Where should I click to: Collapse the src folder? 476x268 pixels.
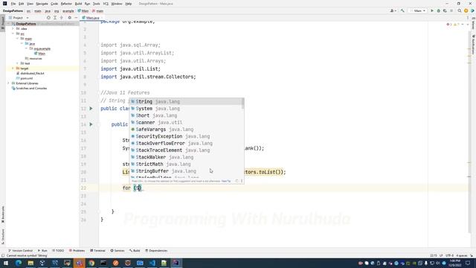point(13,33)
